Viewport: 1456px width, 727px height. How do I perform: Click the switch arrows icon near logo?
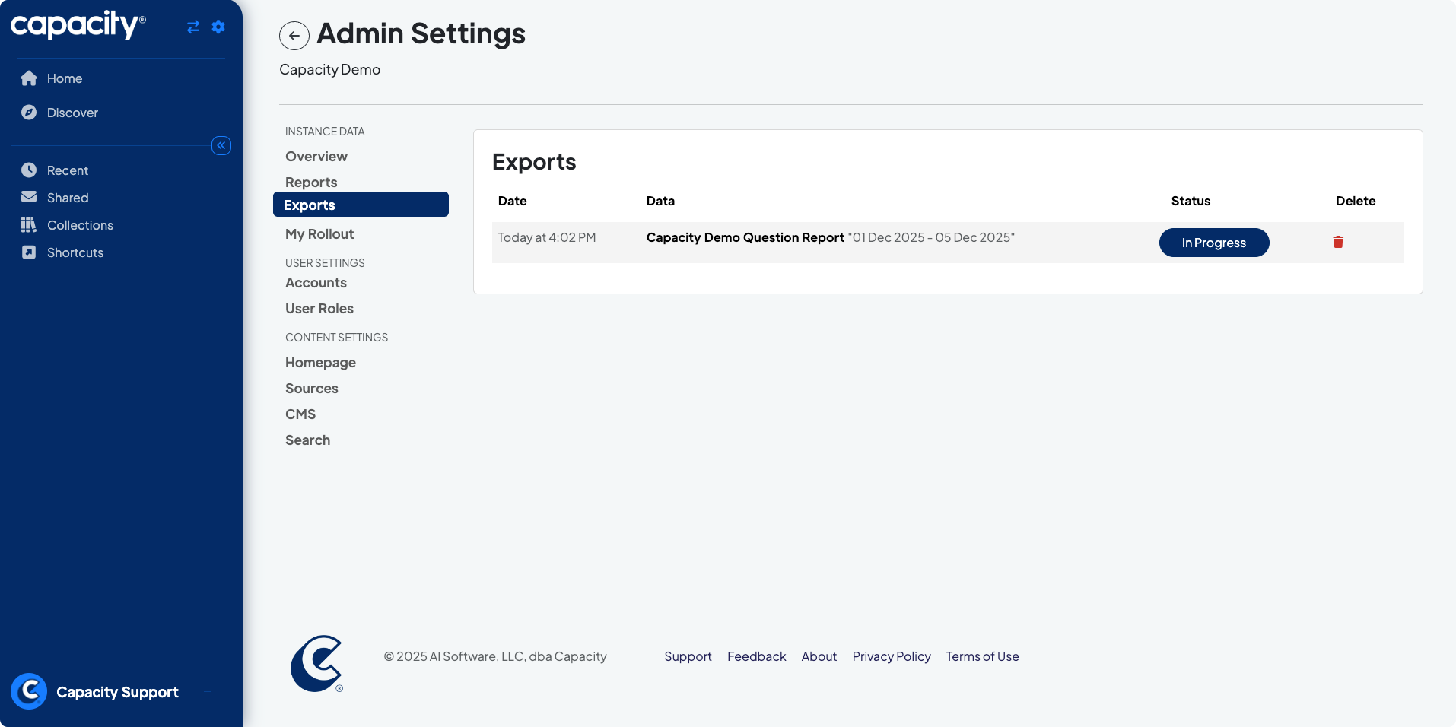[x=193, y=27]
